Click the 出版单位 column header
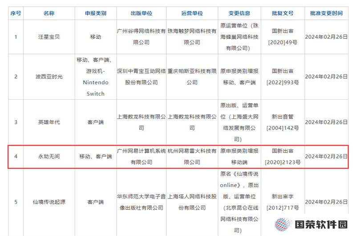 pos(141,13)
